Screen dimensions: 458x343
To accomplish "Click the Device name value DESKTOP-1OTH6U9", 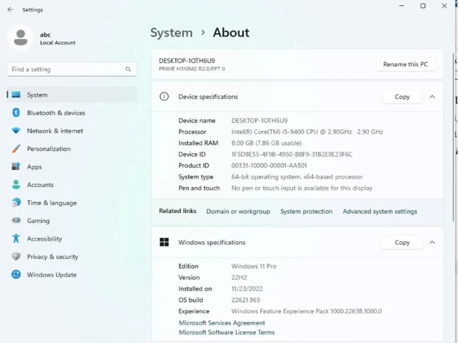I will click(259, 121).
